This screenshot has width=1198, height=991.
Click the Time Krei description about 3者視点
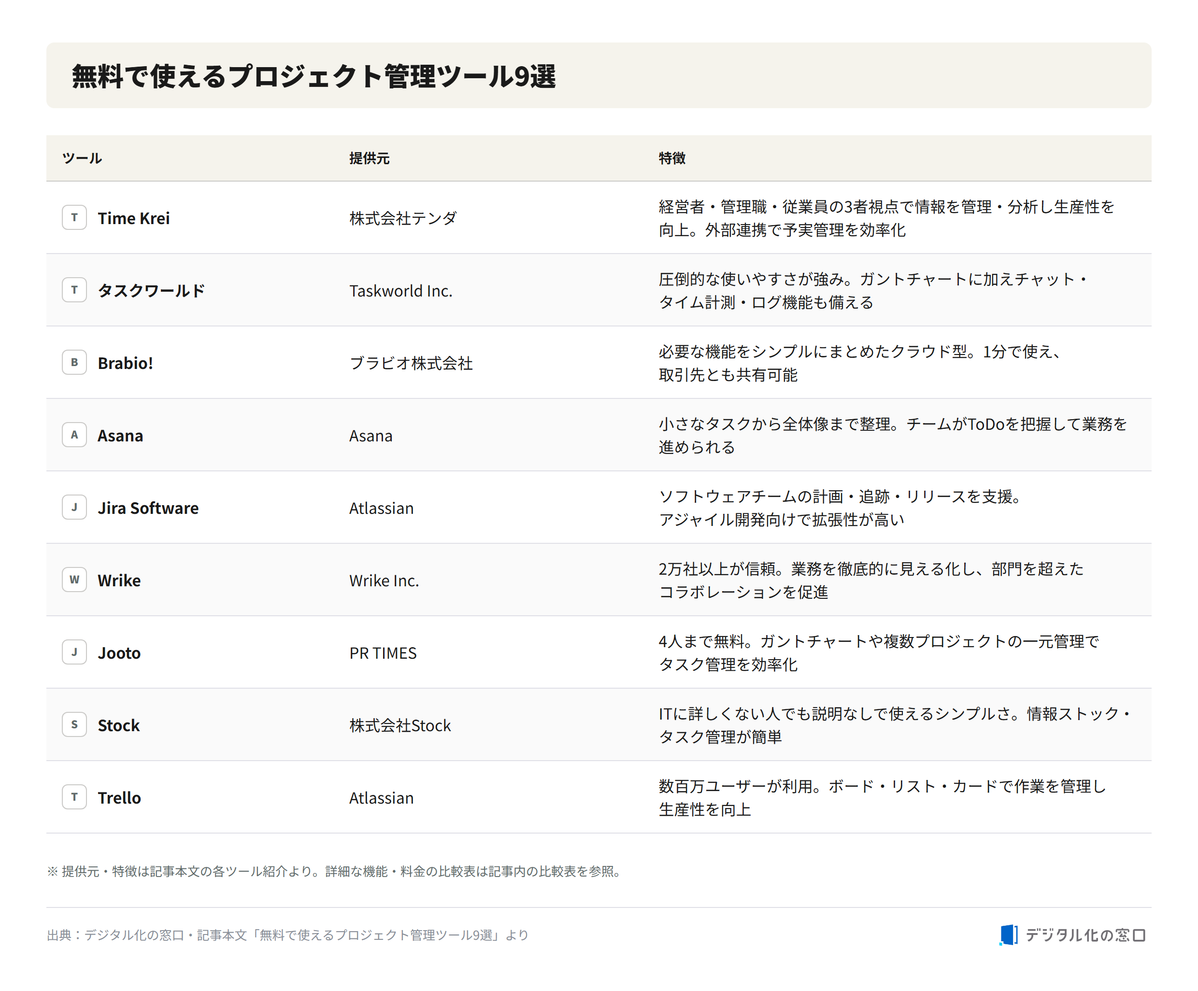click(x=886, y=218)
